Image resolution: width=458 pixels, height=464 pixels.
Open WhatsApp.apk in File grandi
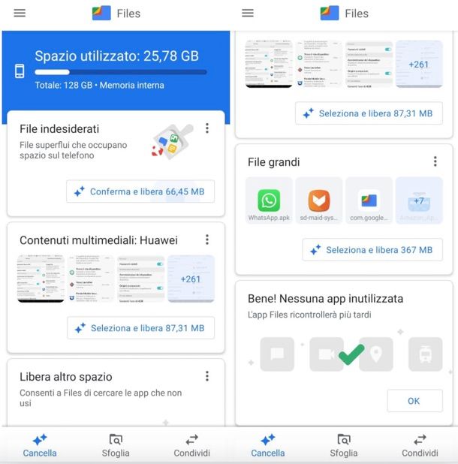coord(269,200)
